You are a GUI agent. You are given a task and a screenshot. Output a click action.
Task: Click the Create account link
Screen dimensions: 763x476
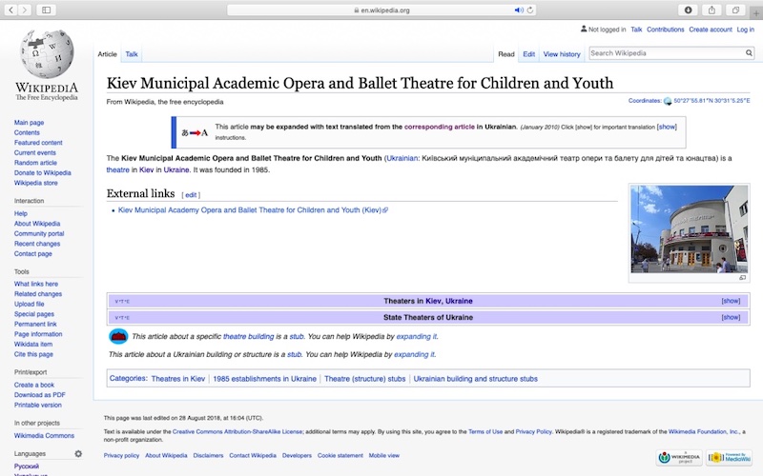[710, 30]
